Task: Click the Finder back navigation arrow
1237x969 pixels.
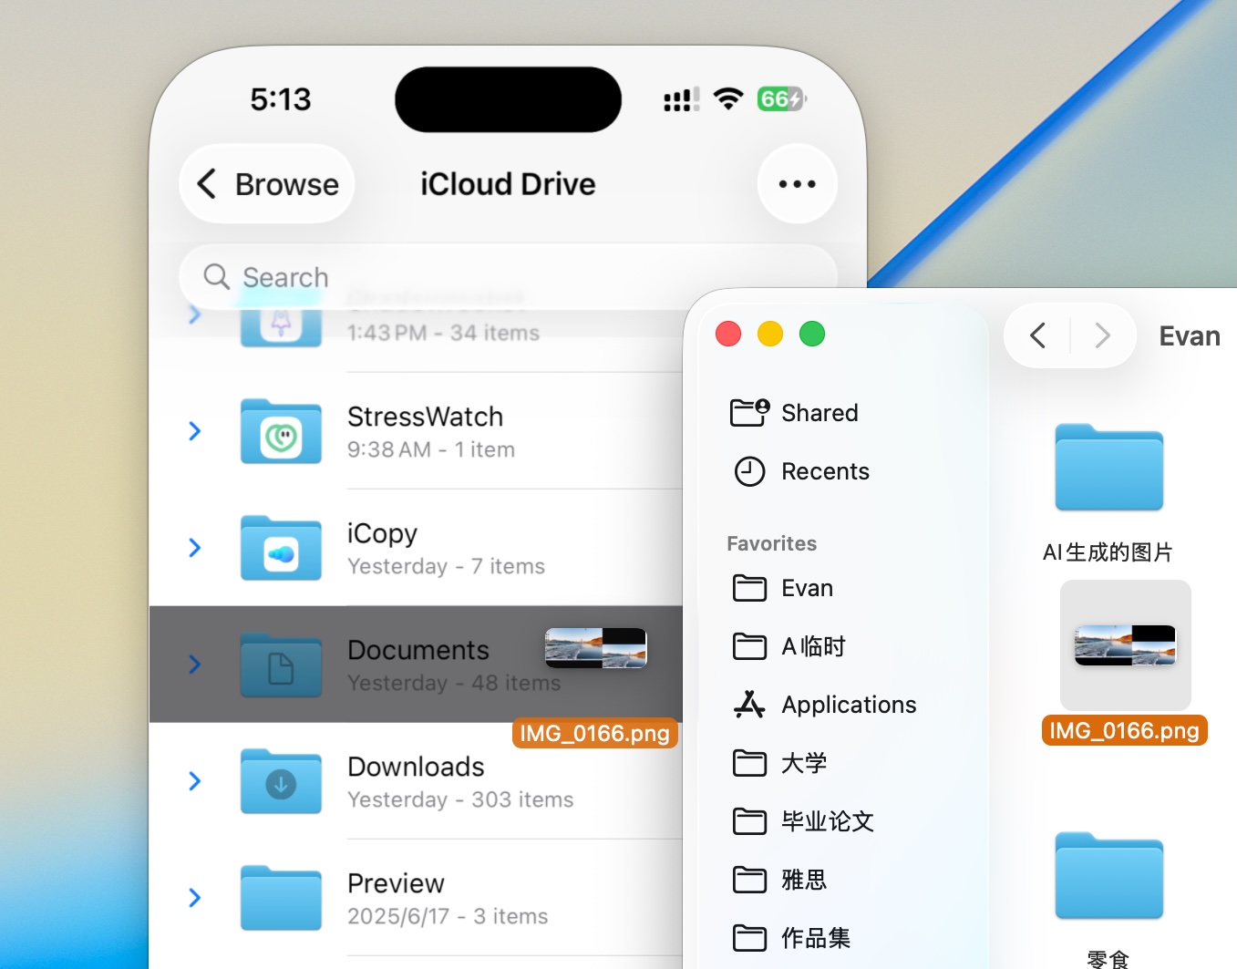Action: point(1037,335)
